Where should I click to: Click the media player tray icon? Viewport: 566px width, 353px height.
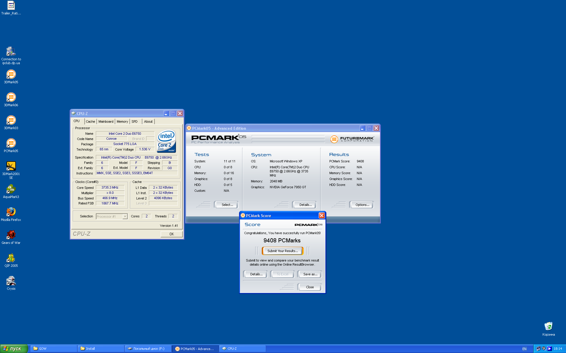549,349
